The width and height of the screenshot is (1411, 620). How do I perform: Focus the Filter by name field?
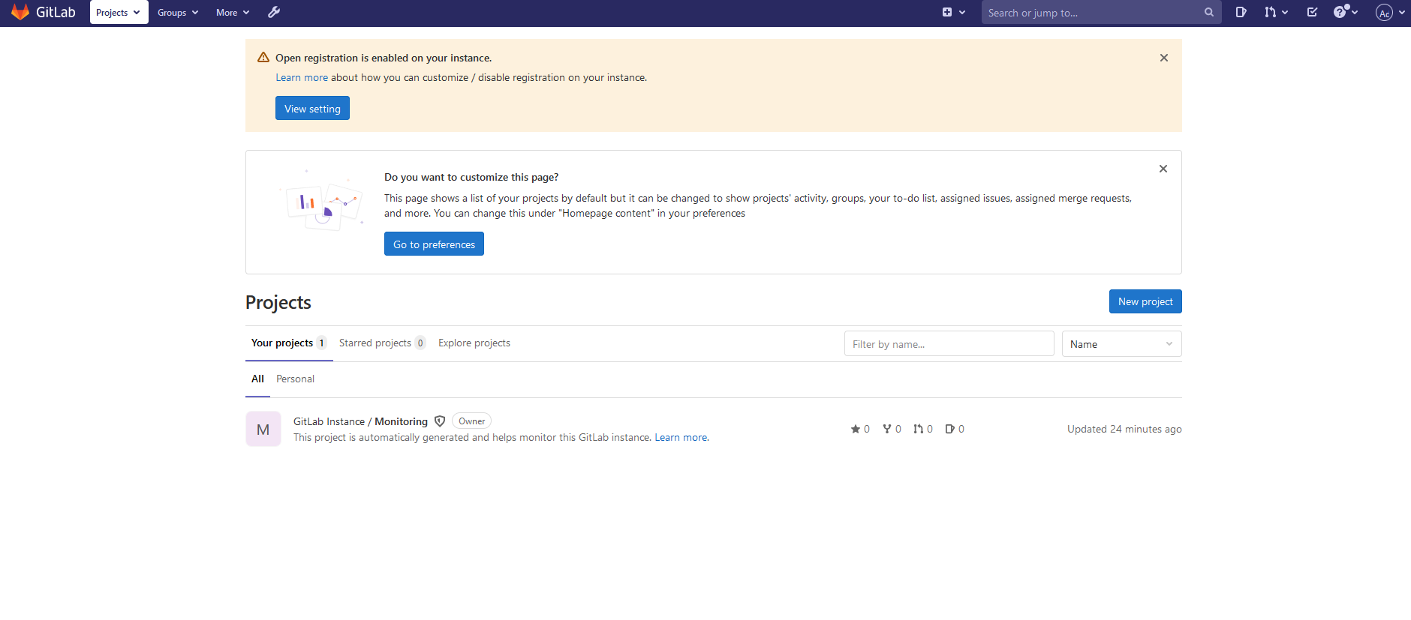click(949, 344)
